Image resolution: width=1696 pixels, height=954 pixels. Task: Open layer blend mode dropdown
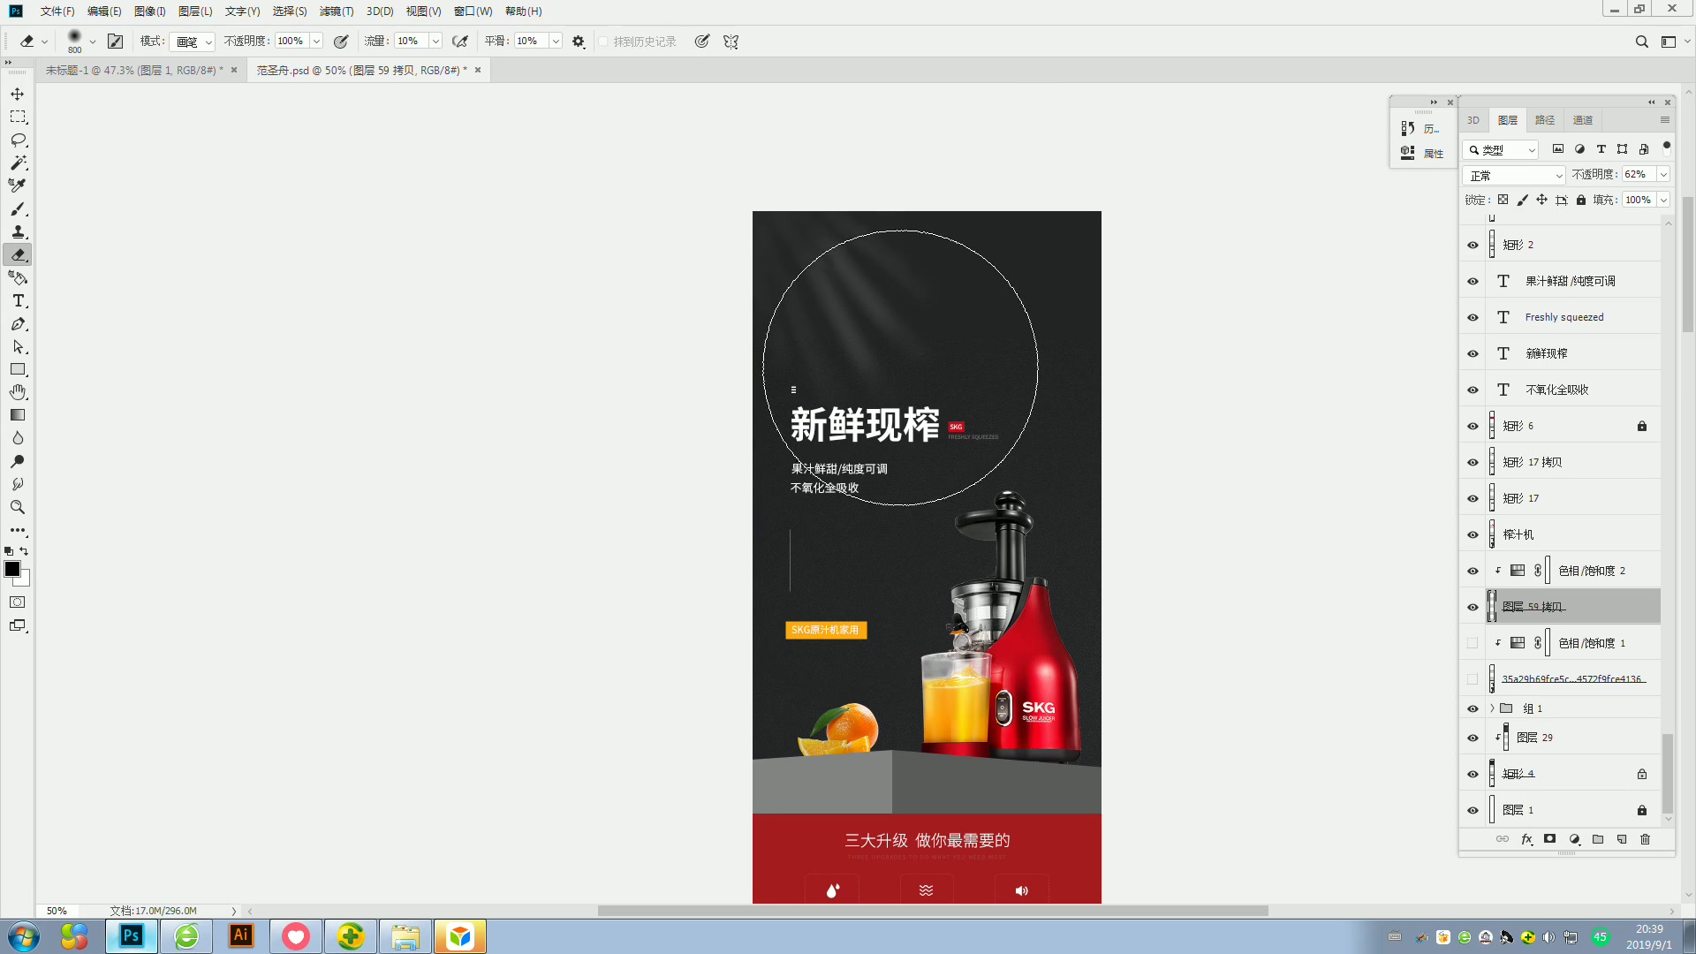click(x=1515, y=175)
